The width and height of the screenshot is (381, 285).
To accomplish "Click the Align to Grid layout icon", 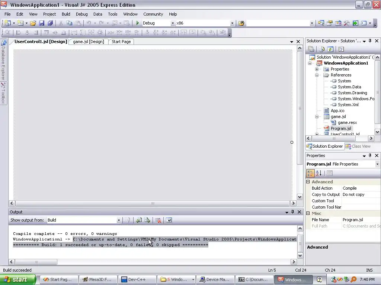I will [x=7, y=33].
